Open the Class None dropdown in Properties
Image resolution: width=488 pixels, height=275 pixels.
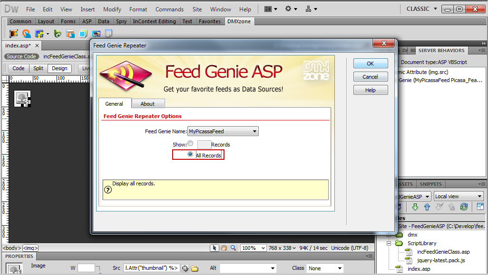[325, 268]
